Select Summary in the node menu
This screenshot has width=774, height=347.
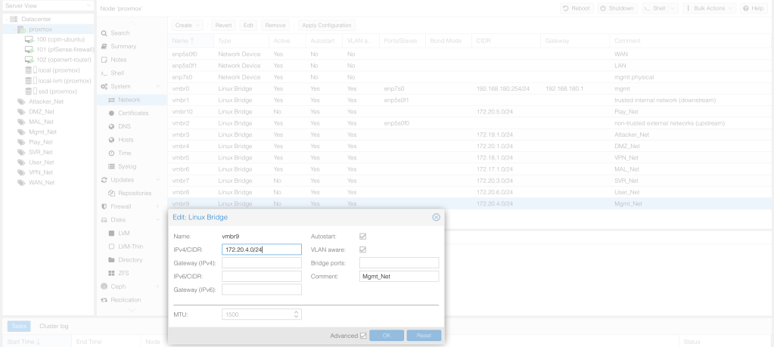(123, 47)
